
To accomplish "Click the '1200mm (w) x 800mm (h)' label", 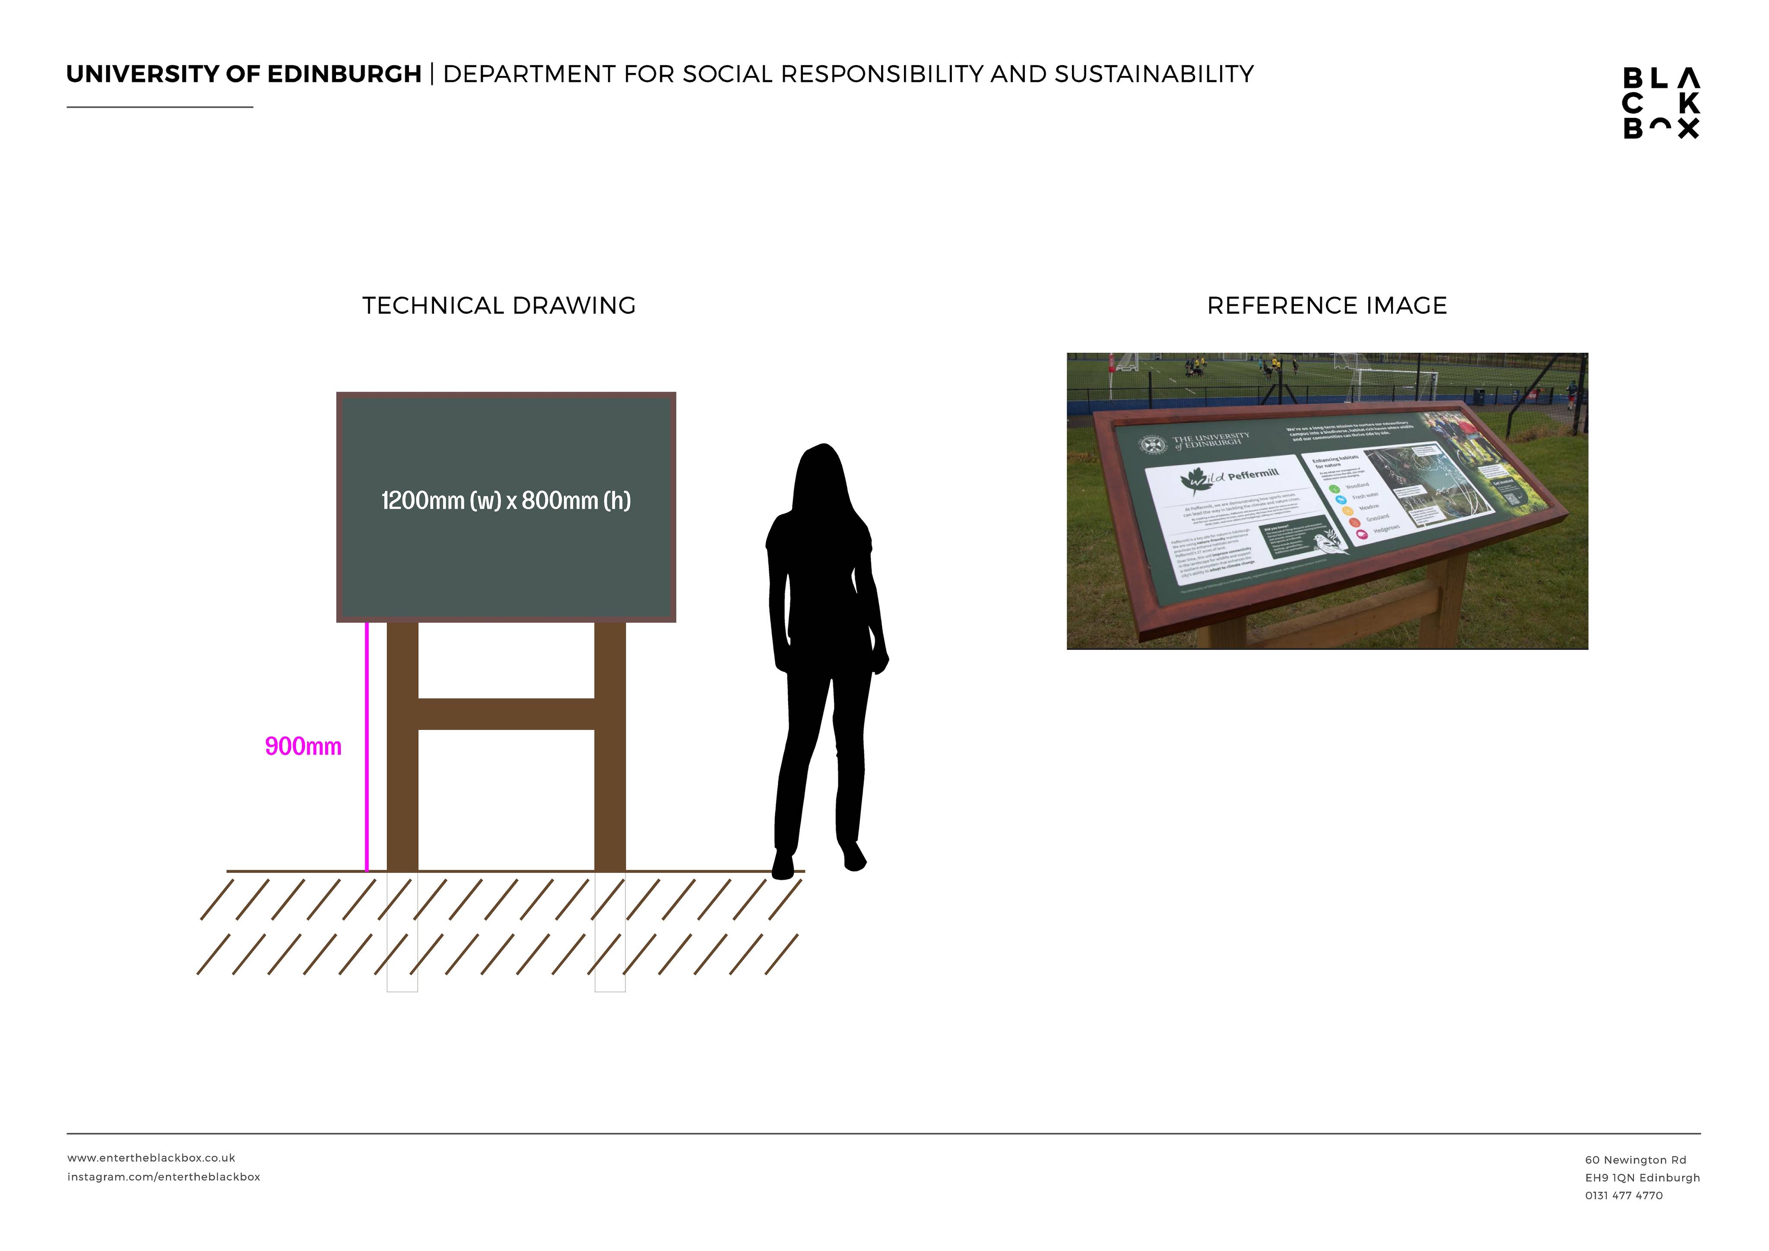I will coord(506,501).
